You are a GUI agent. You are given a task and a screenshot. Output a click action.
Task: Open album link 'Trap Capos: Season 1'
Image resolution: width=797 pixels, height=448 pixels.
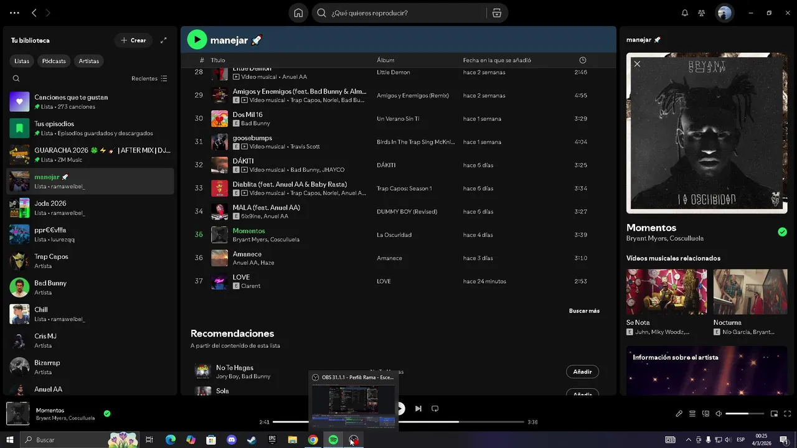tap(404, 189)
